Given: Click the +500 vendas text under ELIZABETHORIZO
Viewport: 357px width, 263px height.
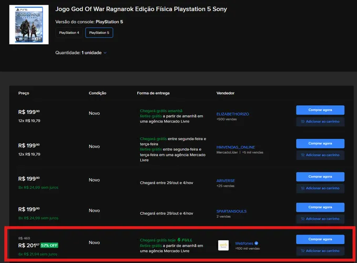Looking at the screenshot, I should (x=227, y=119).
